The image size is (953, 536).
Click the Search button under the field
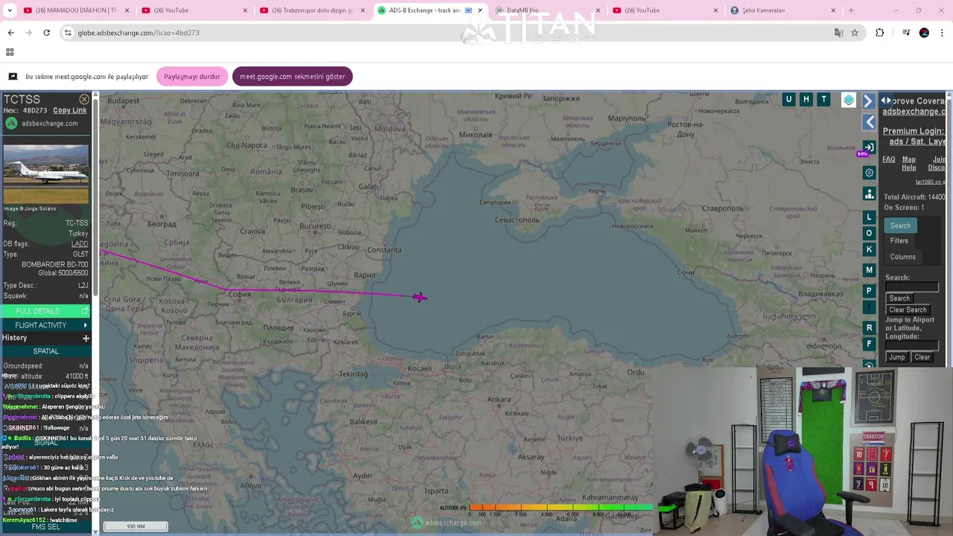coord(899,299)
